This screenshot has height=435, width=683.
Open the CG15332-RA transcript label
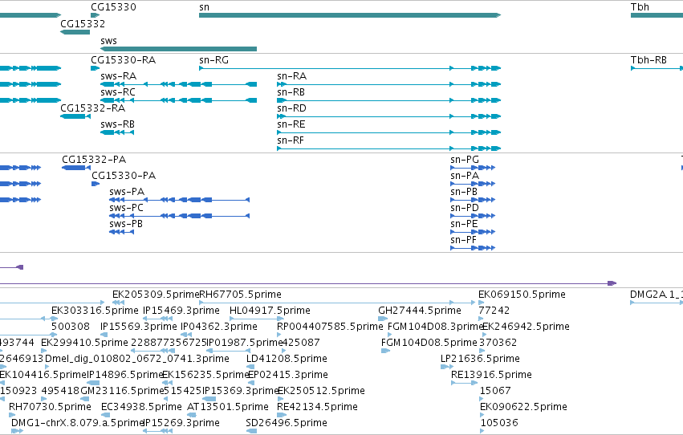click(x=92, y=108)
